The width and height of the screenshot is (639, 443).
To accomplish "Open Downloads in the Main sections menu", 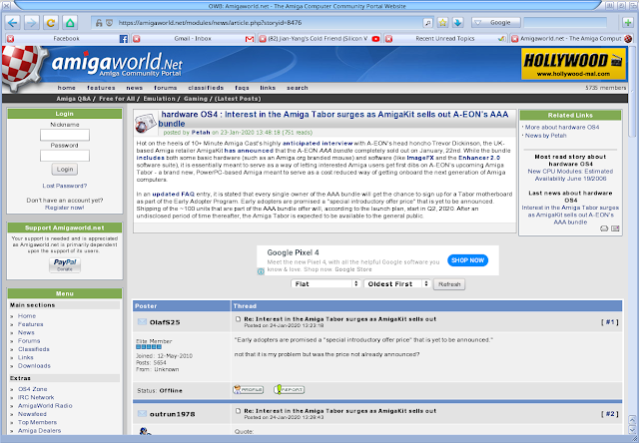I will click(x=34, y=366).
